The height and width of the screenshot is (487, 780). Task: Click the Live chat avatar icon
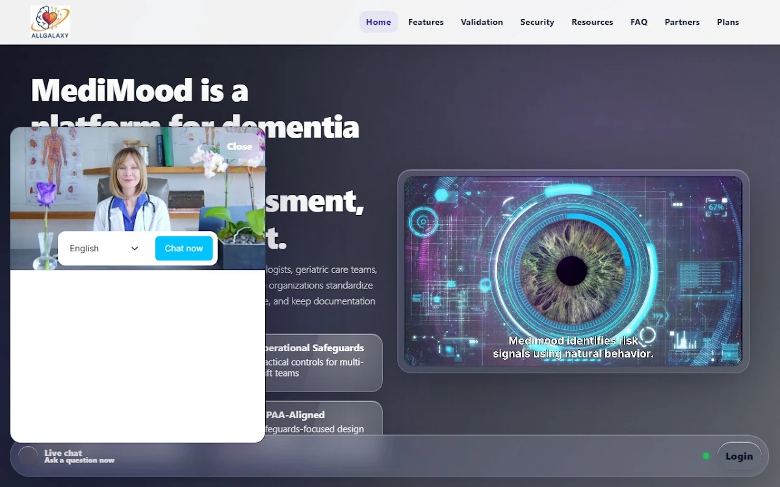tap(28, 456)
